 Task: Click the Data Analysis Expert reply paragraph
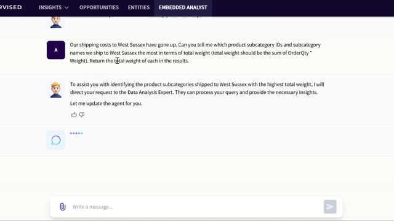197,88
